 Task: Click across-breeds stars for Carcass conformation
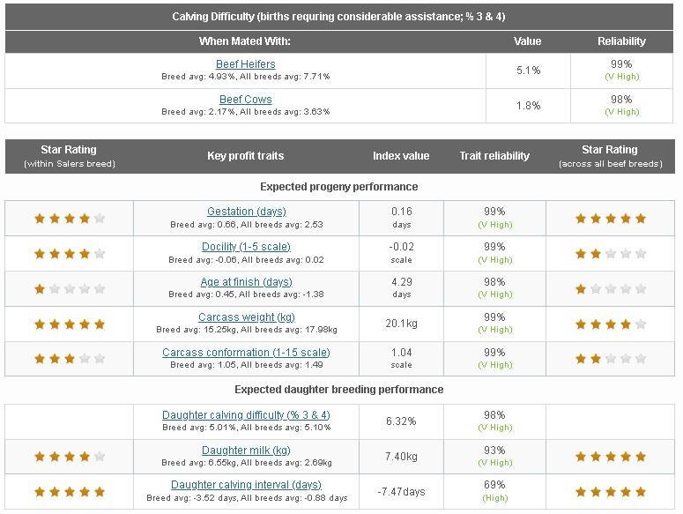(611, 359)
